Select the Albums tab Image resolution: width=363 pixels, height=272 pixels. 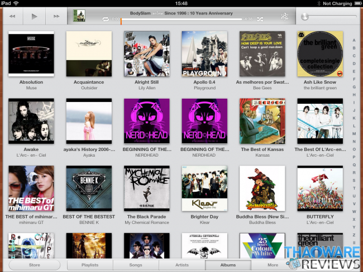228,265
